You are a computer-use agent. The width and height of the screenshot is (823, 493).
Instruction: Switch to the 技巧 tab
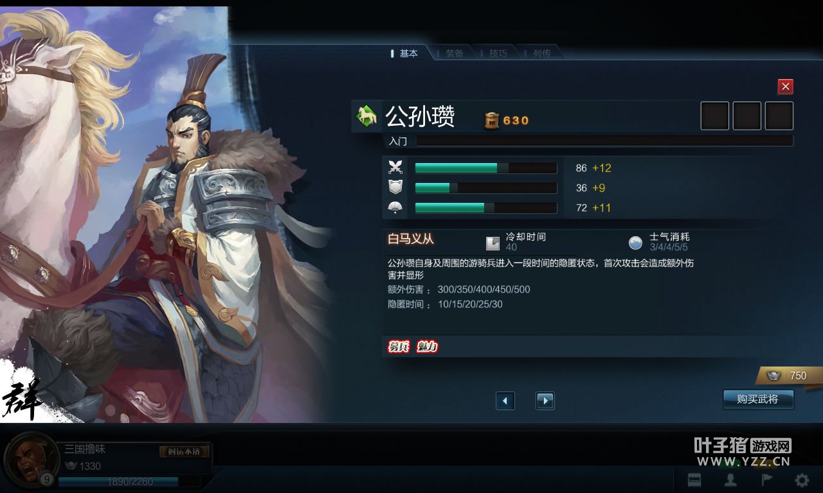[497, 53]
